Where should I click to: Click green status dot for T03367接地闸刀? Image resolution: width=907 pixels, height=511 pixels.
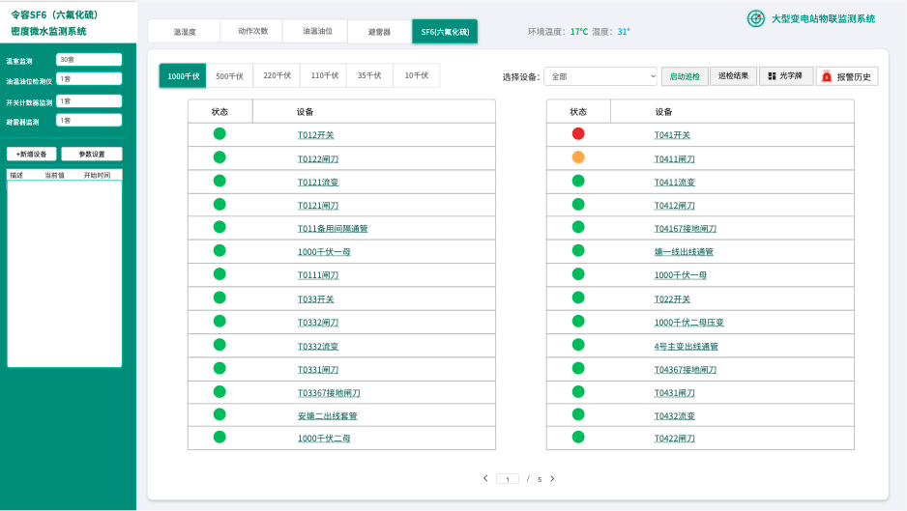click(219, 392)
